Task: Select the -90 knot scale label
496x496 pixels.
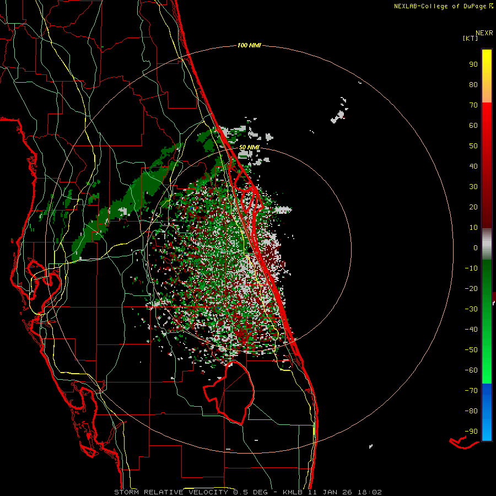Action: pos(471,432)
